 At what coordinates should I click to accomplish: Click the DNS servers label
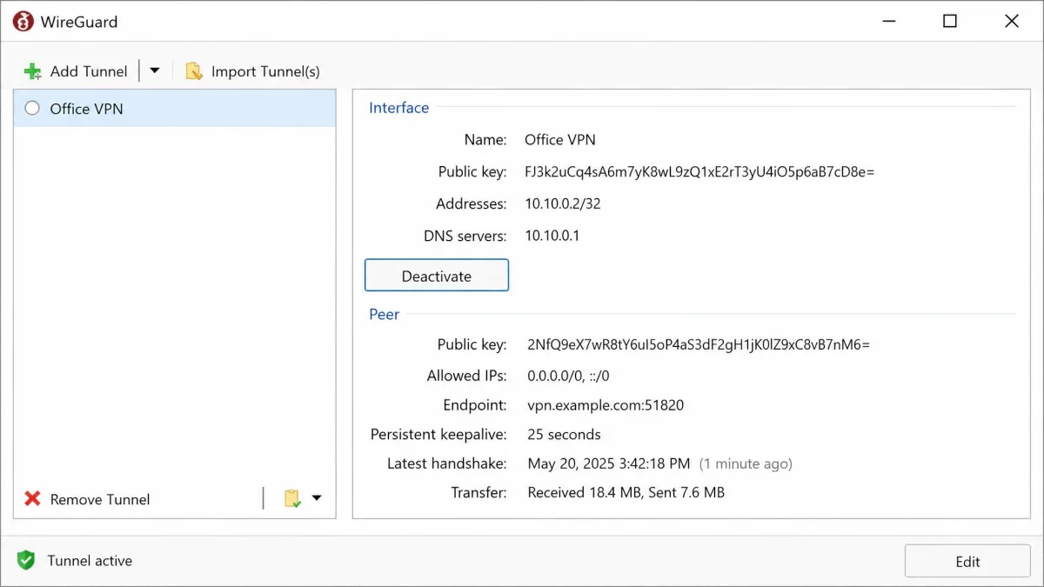pos(465,236)
